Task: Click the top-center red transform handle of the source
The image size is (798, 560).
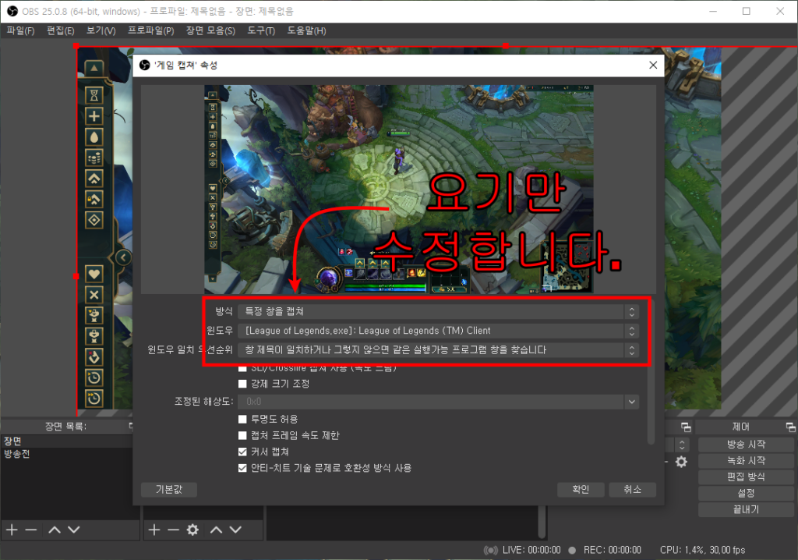Action: 505,46
